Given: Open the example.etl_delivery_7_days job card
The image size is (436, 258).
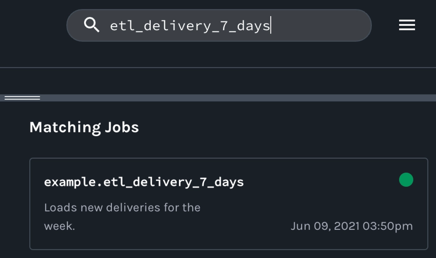Looking at the screenshot, I should 229,204.
